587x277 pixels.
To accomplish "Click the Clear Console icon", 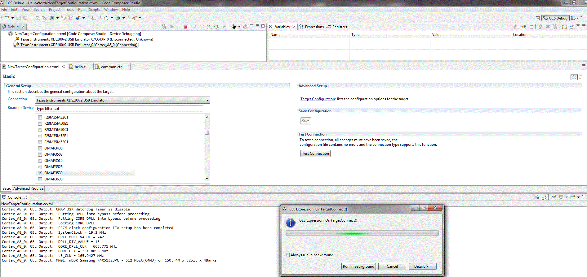I will click(x=537, y=197).
